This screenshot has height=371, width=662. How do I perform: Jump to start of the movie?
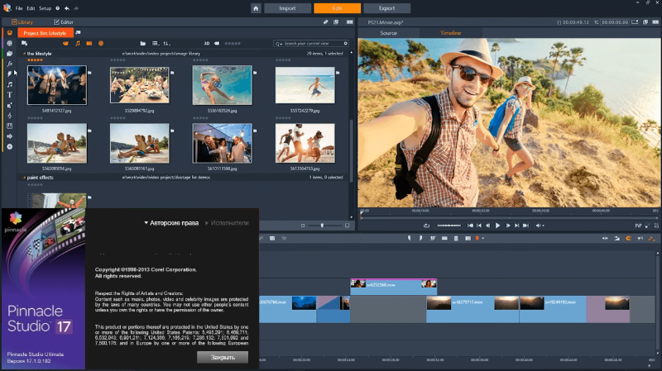(470, 226)
